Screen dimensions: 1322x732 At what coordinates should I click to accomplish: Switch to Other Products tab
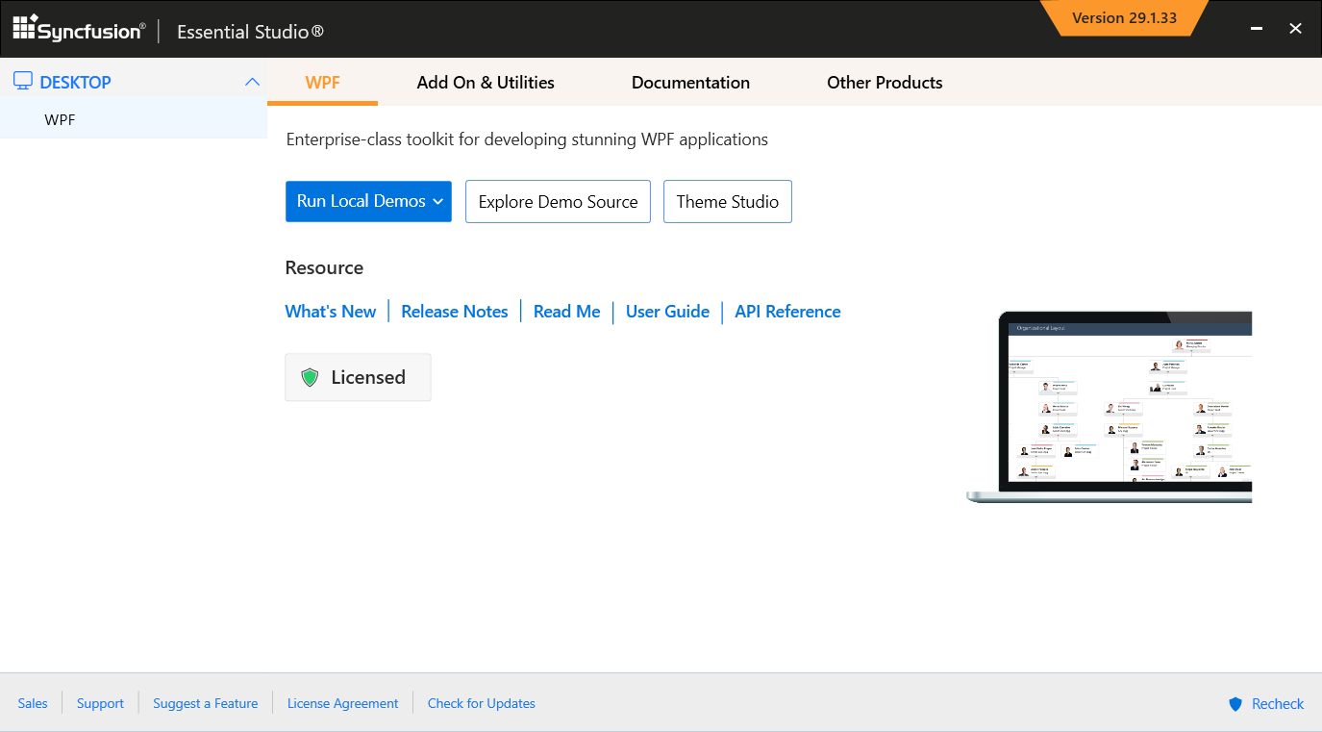(x=885, y=83)
